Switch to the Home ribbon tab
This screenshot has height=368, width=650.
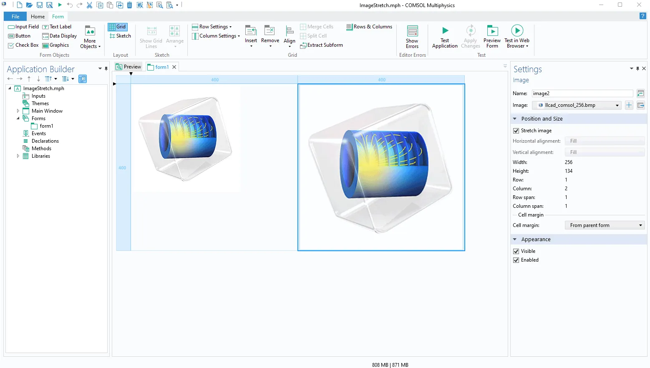[38, 17]
